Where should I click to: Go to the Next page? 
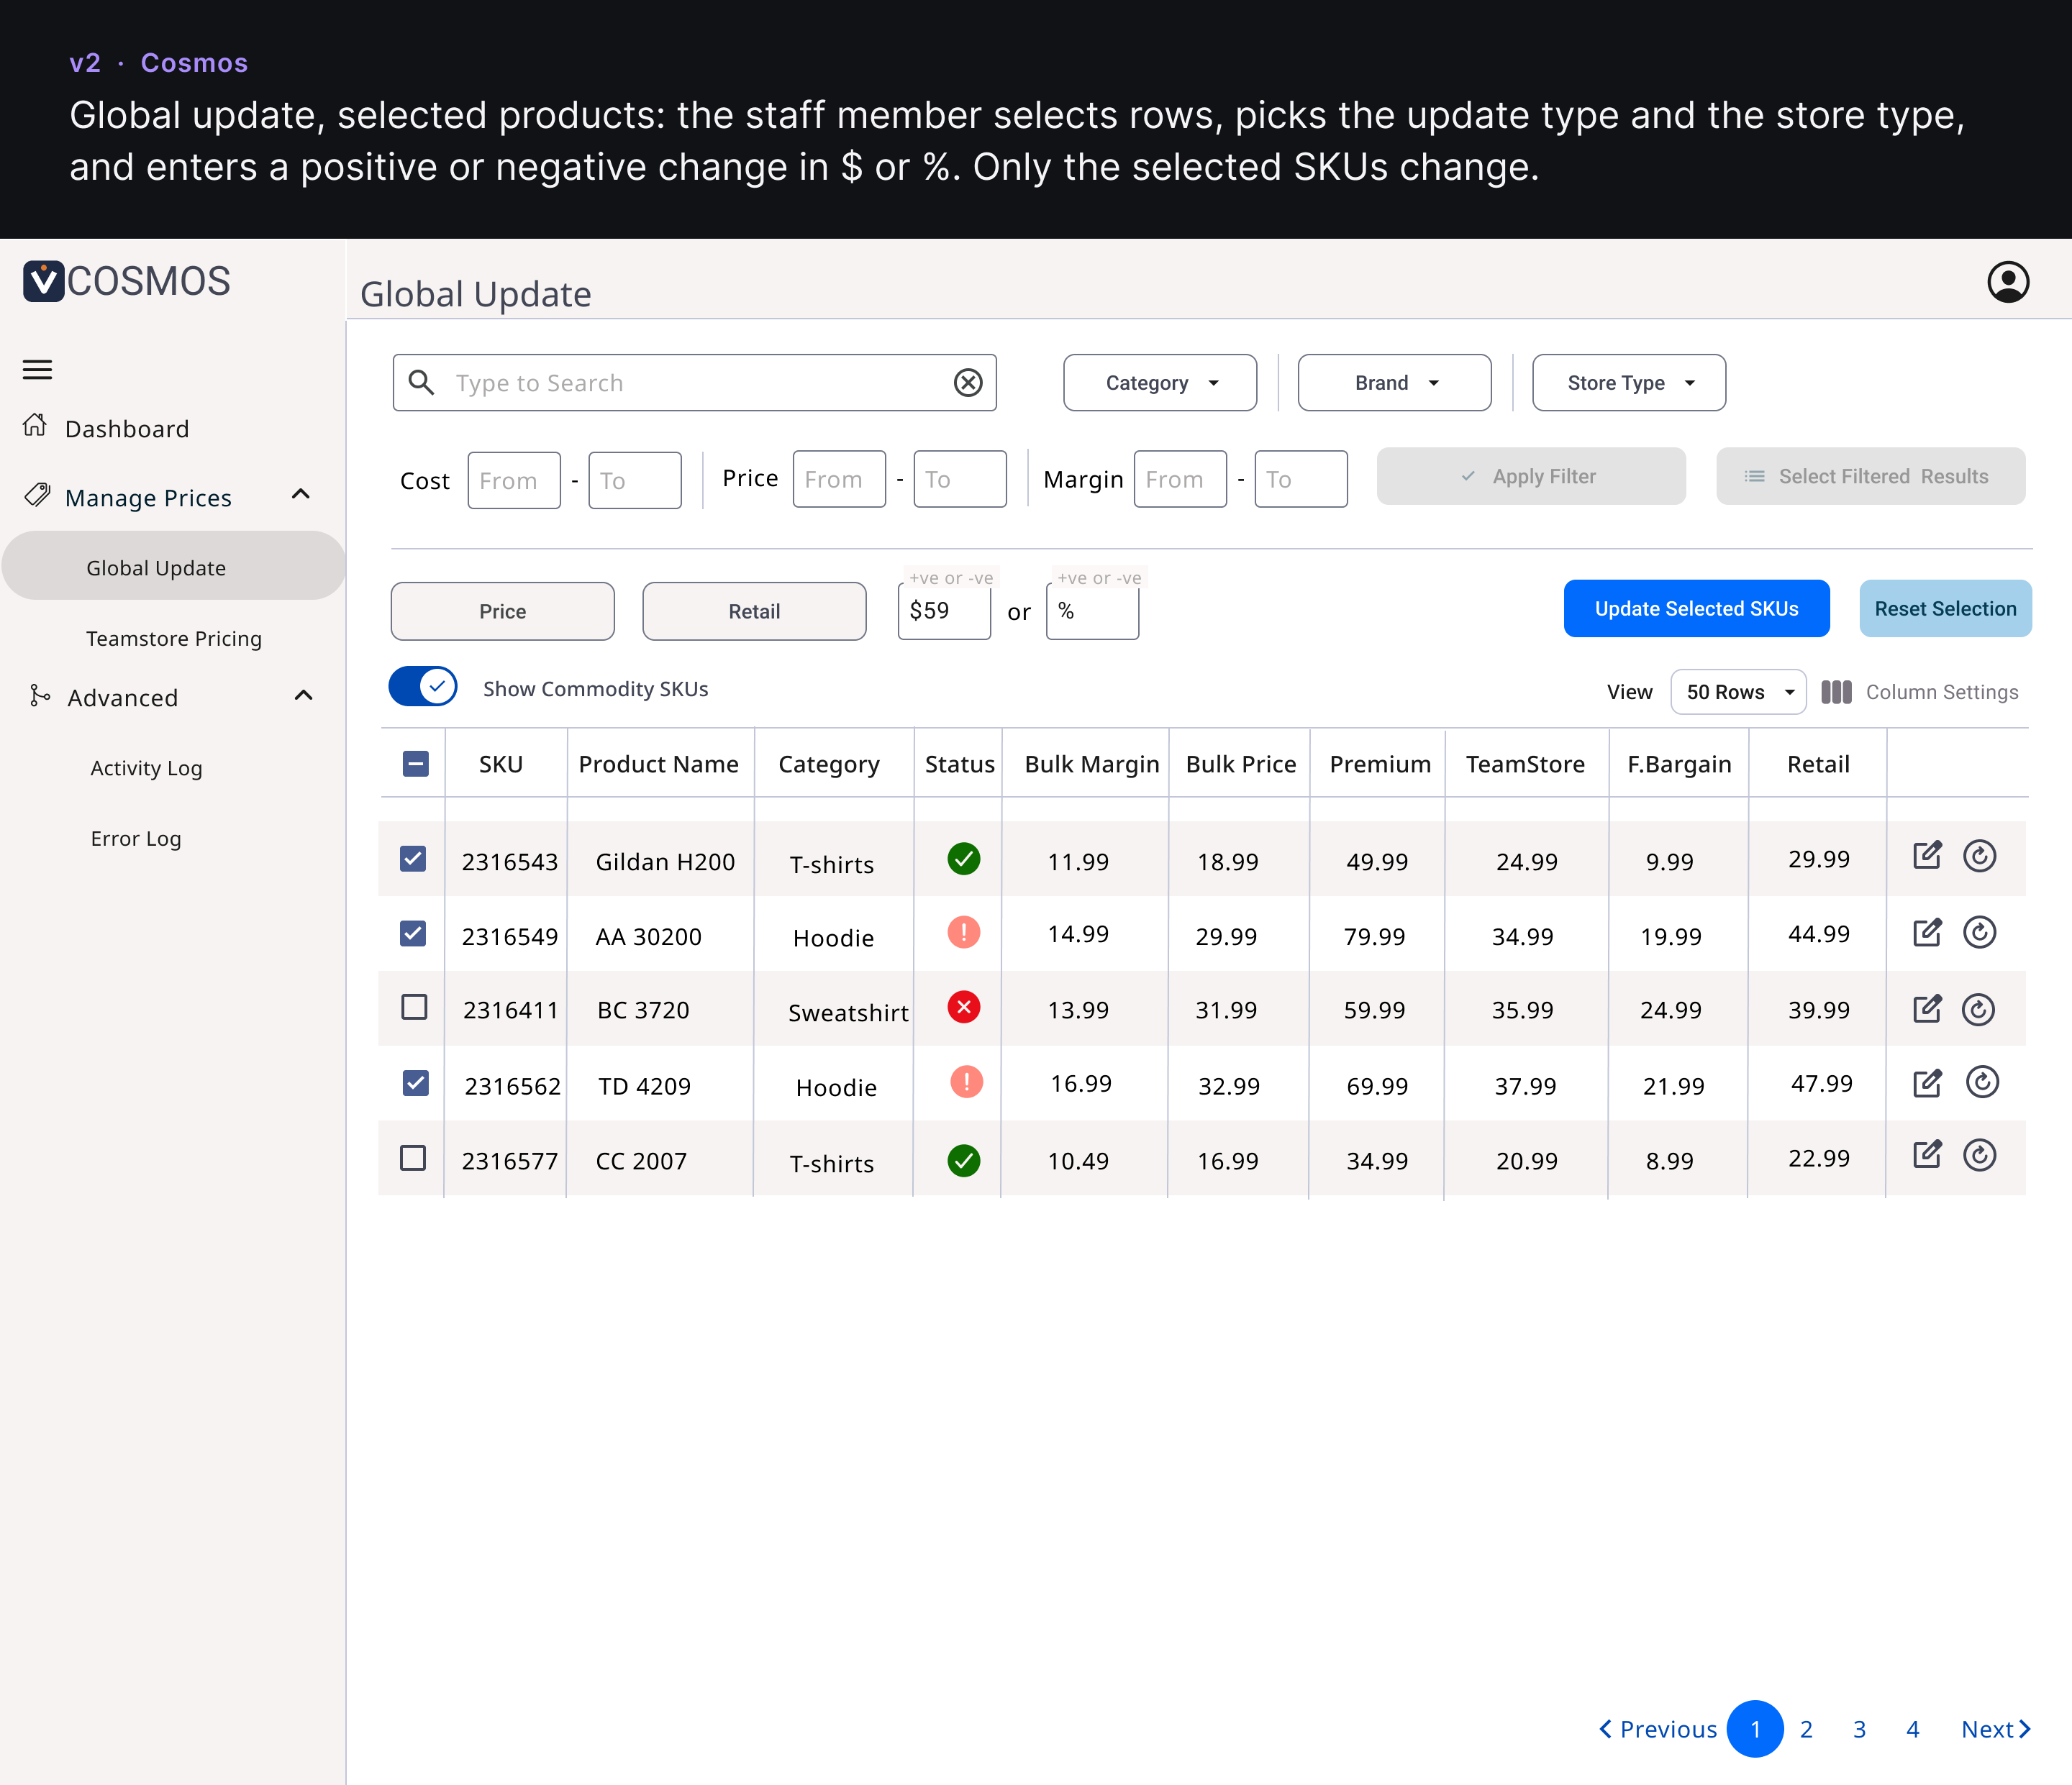(1995, 1729)
